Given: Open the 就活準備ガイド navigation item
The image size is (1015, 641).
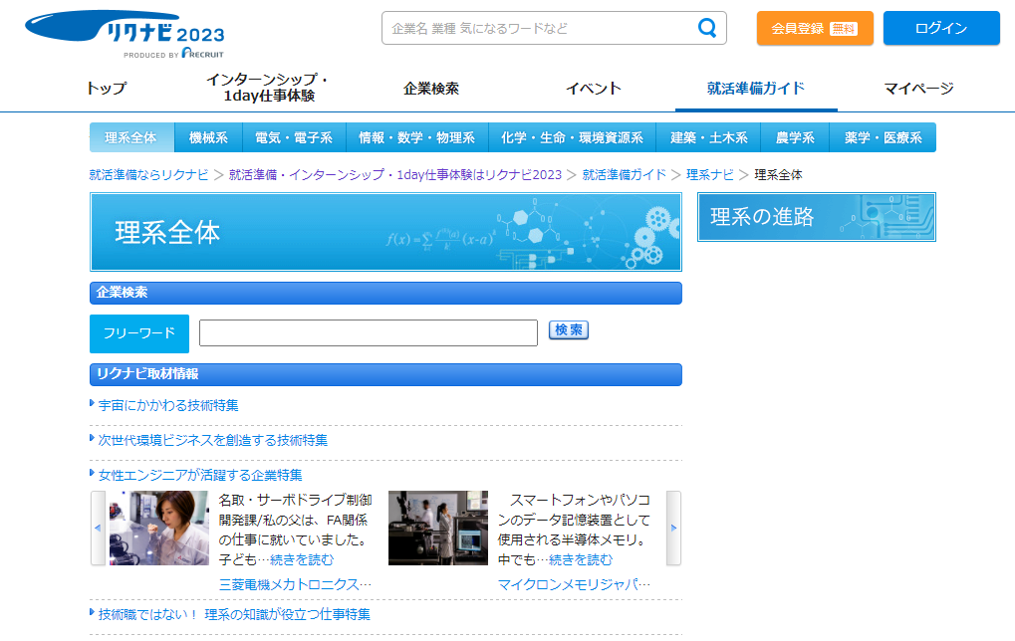Looking at the screenshot, I should (x=756, y=88).
